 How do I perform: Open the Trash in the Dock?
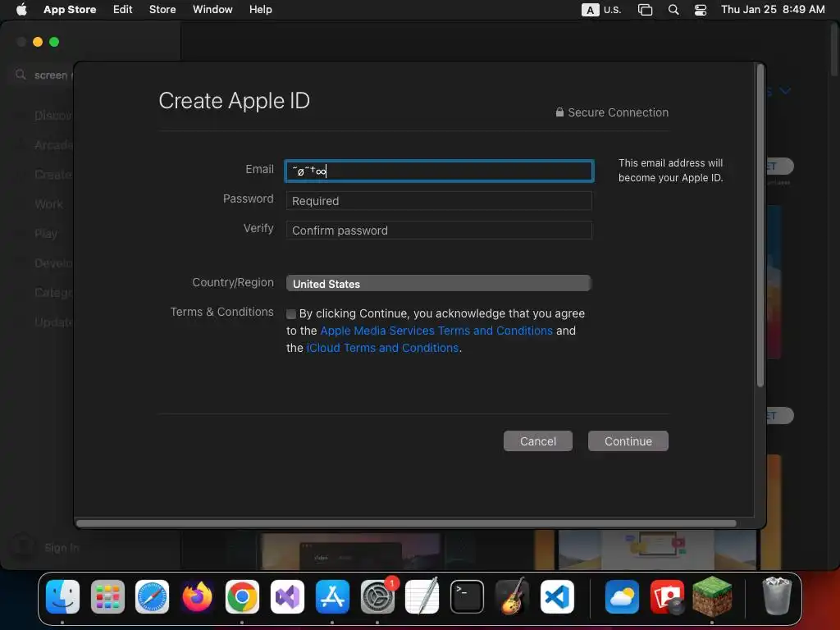click(777, 596)
